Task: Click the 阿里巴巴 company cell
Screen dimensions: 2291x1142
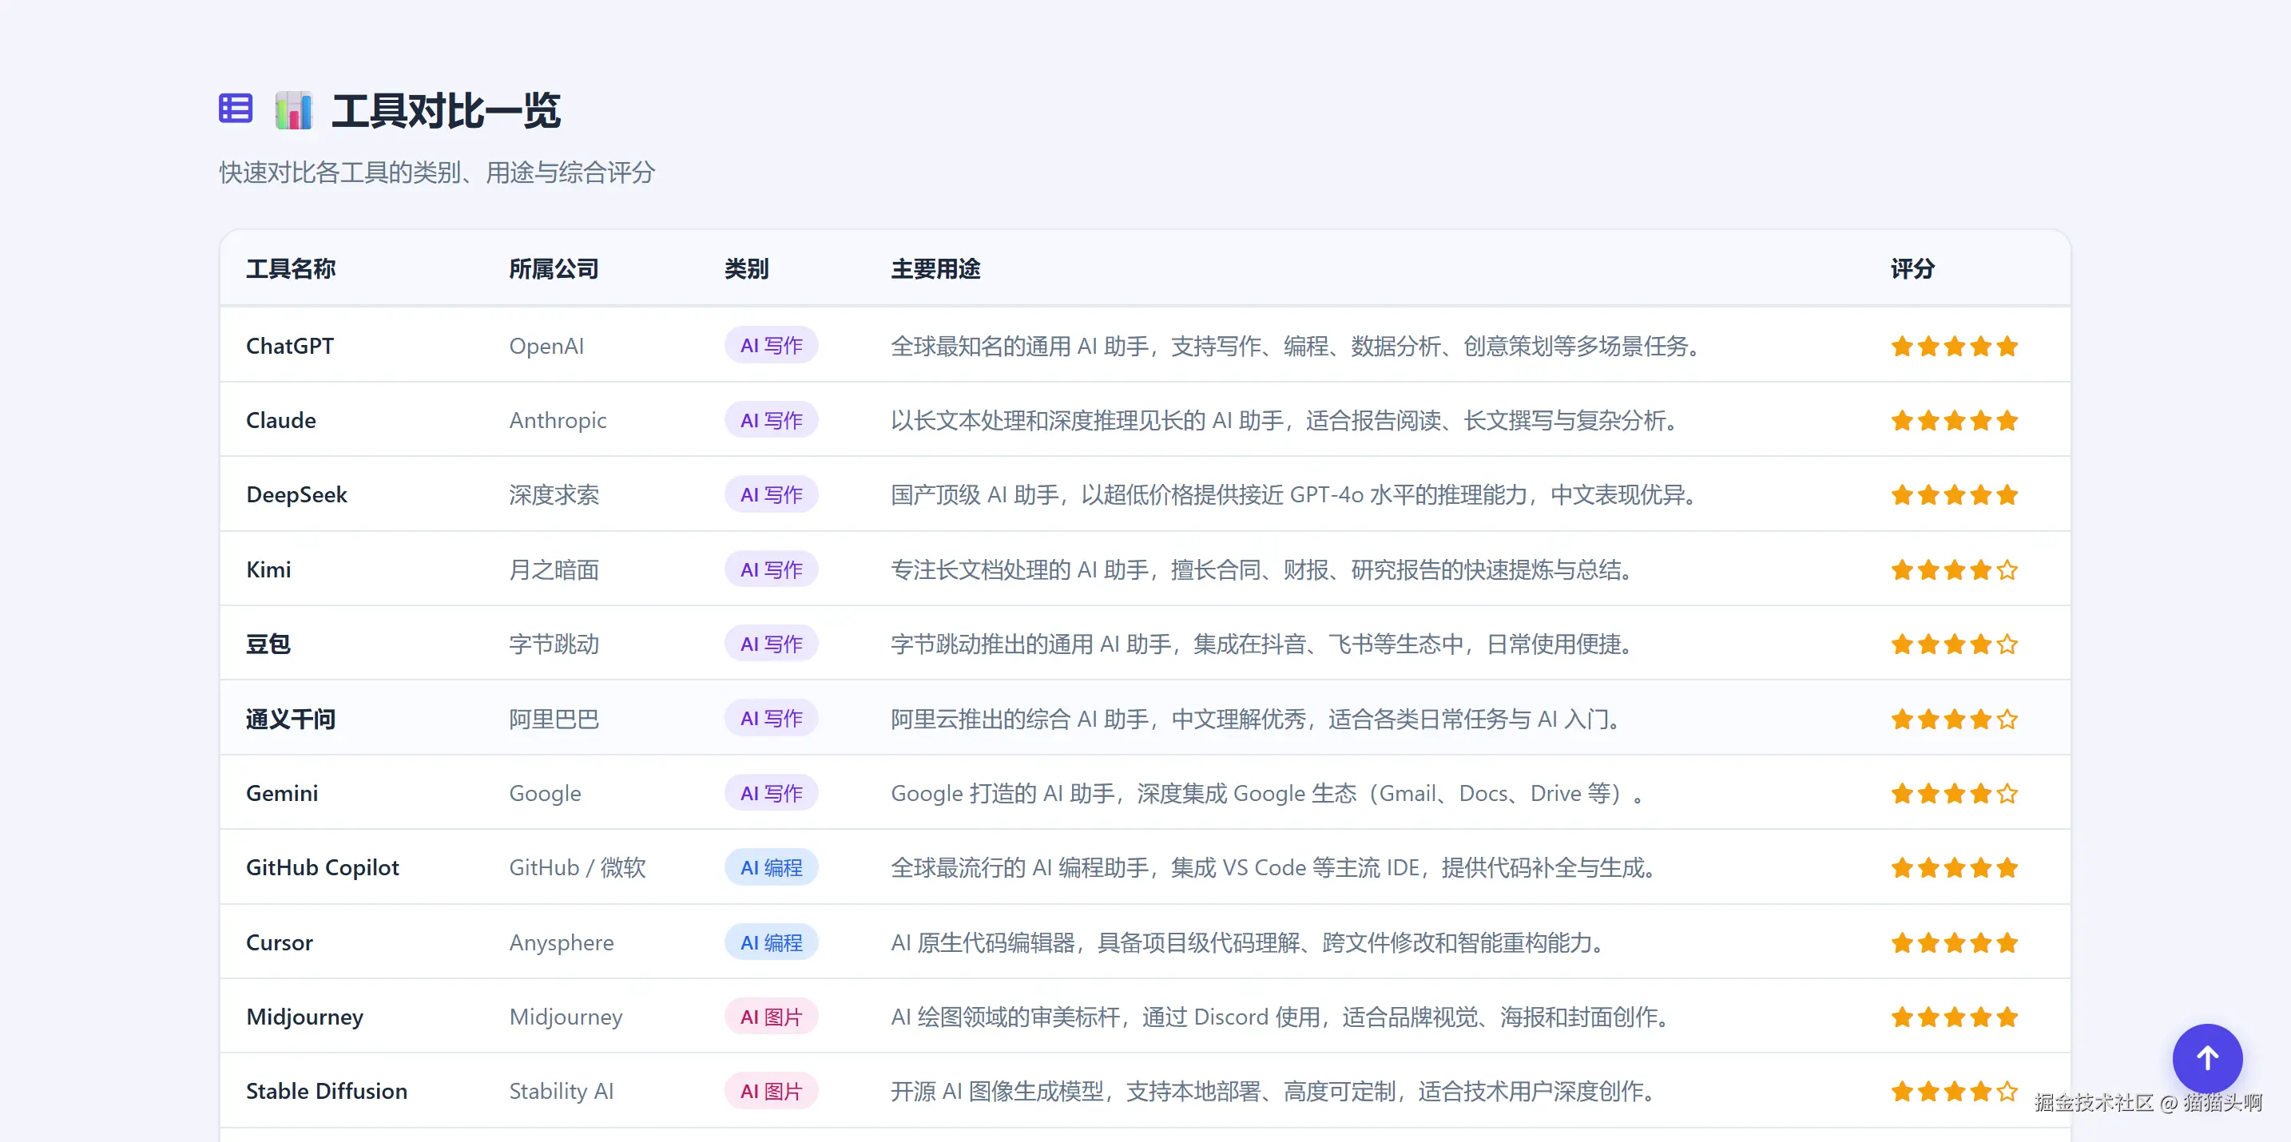Action: tap(554, 719)
